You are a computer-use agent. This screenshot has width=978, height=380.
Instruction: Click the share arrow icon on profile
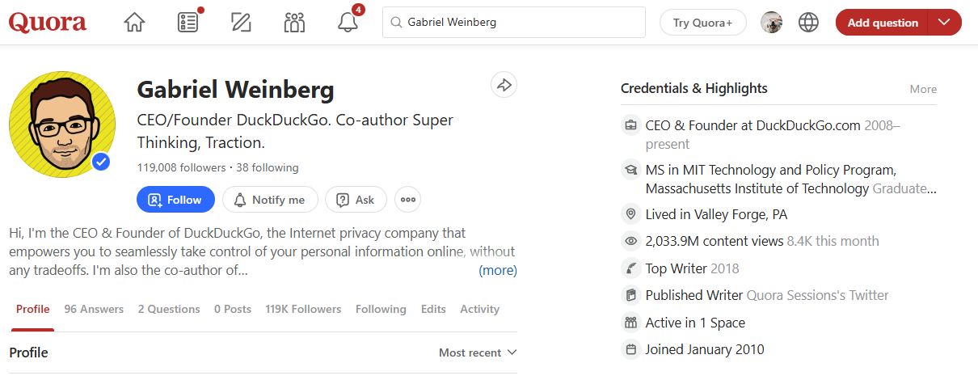click(504, 85)
